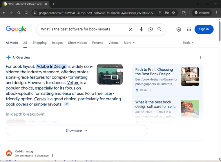Open the Google Lens search icon in toolbar
Viewport: 221px width, 162px height.
pos(184,13)
